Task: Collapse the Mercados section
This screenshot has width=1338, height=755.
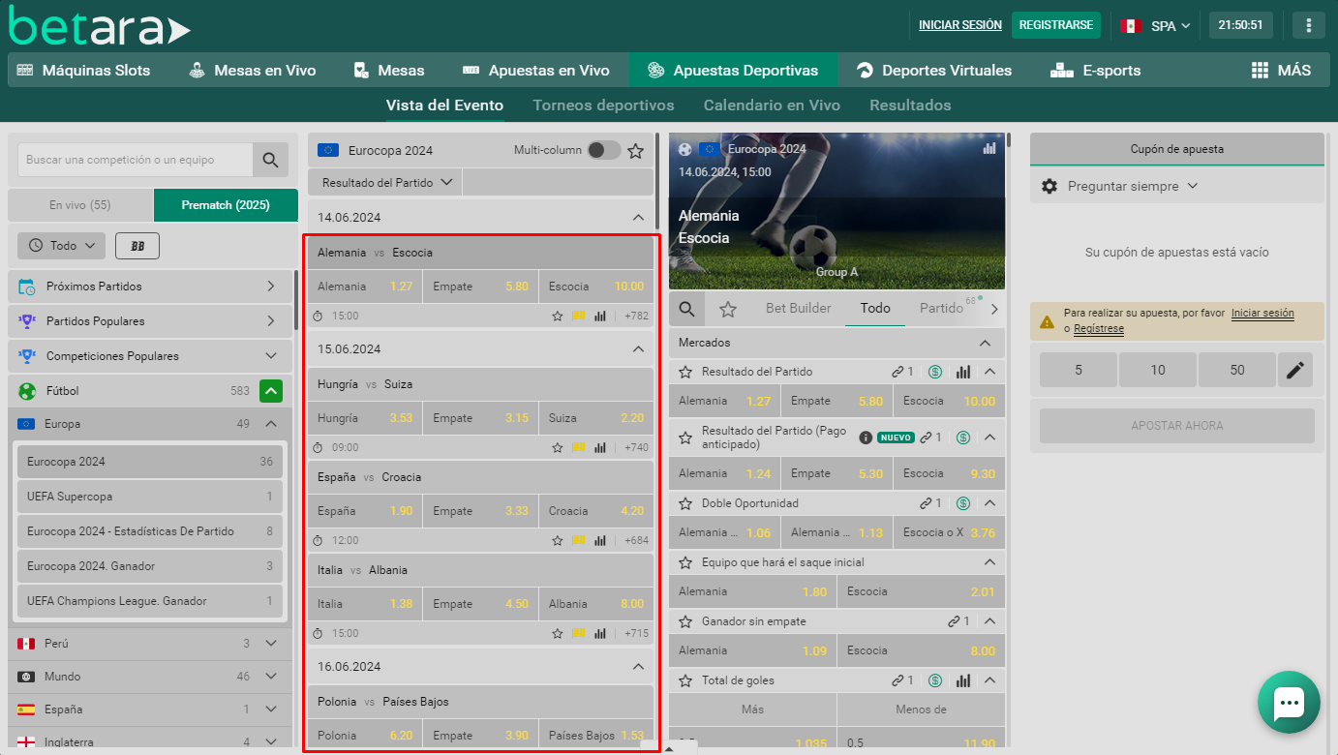Action: [985, 343]
